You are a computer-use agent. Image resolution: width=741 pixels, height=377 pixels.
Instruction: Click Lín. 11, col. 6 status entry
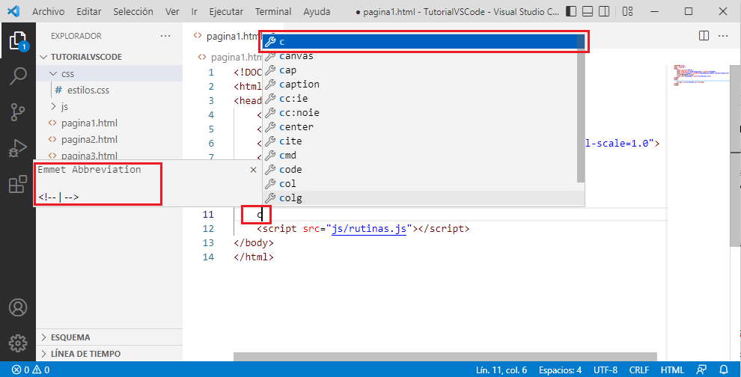coord(501,370)
